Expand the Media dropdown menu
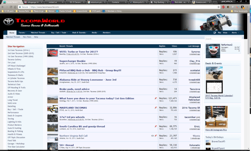The width and height of the screenshot is (251, 151). [x=95, y=33]
